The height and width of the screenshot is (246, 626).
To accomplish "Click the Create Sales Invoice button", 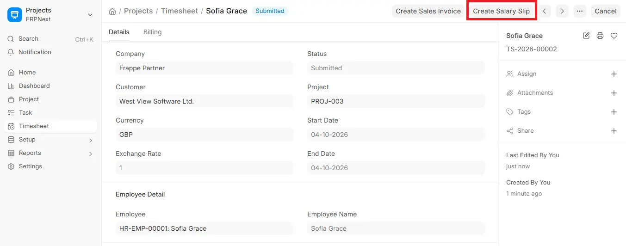I will click(x=428, y=11).
